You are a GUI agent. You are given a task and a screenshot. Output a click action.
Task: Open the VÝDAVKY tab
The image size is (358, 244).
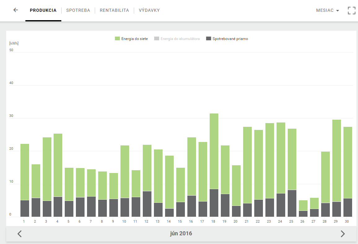click(149, 10)
